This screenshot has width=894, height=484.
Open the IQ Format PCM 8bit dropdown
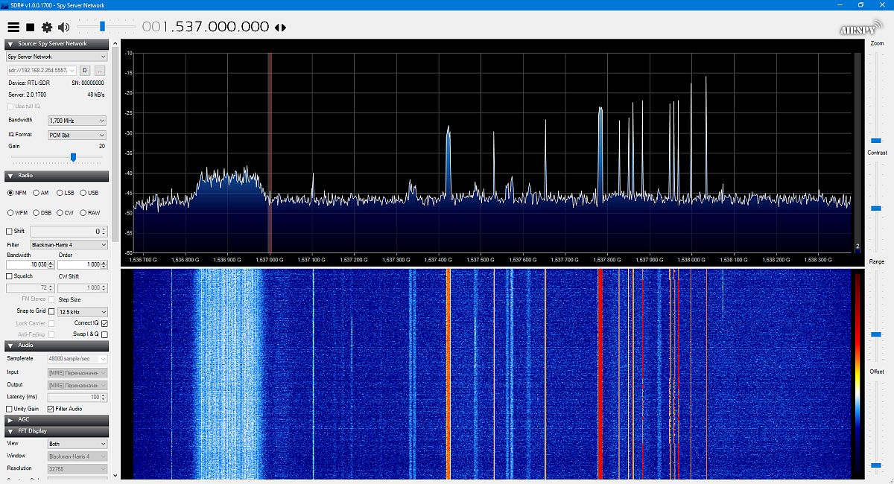click(76, 135)
